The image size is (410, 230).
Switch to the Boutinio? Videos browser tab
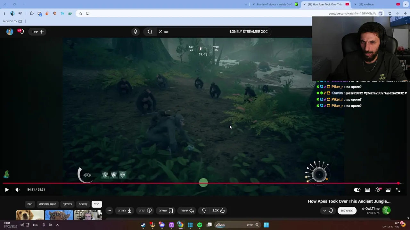275,4
